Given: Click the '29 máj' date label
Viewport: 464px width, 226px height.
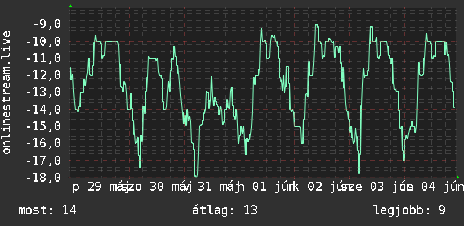Looking at the screenshot, I should (109, 187).
